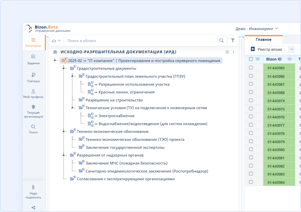This screenshot has width=301, height=212.
Task: Click the filter funnel icon
Action: (233, 41)
